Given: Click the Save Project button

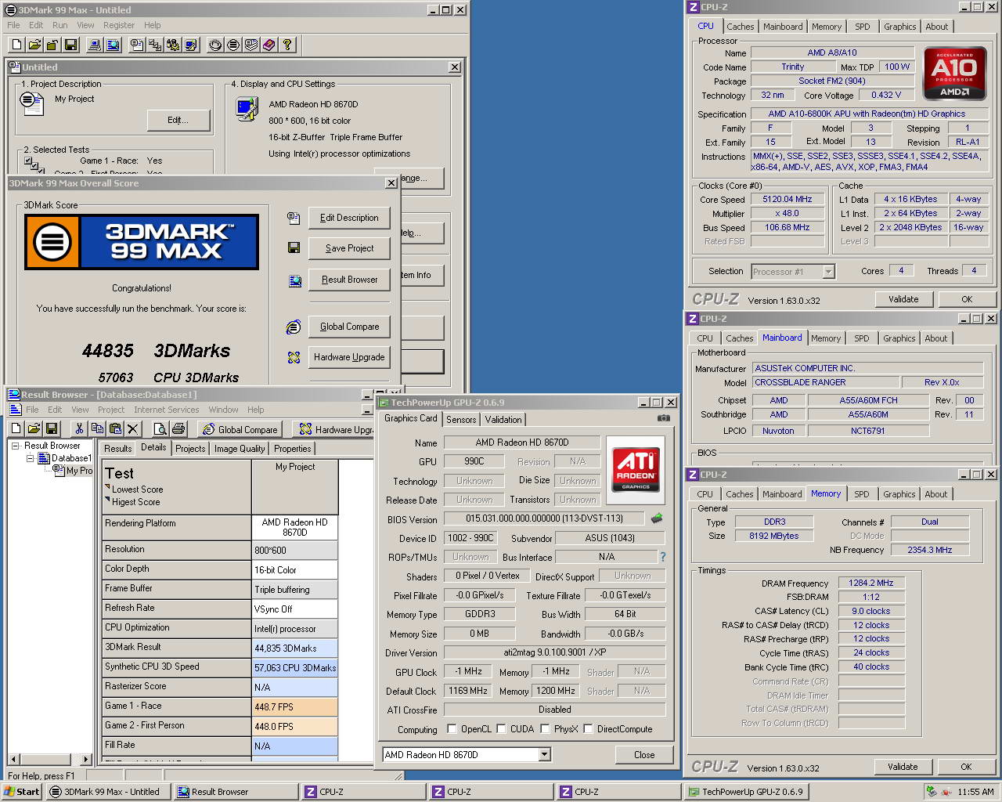Looking at the screenshot, I should 349,248.
